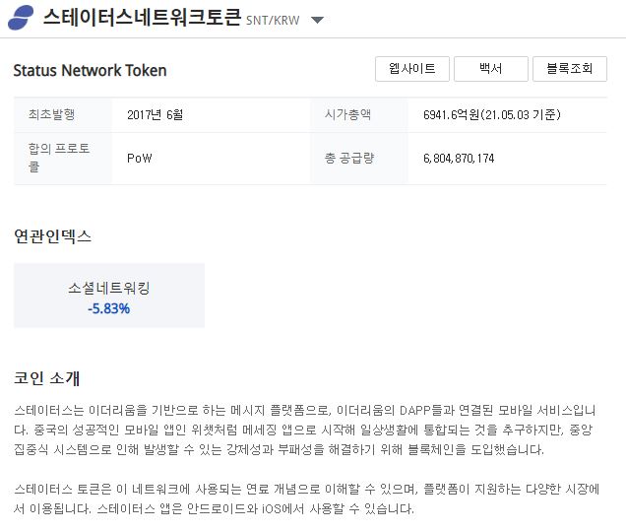Click the SNT/KRW ticker label

point(273,21)
